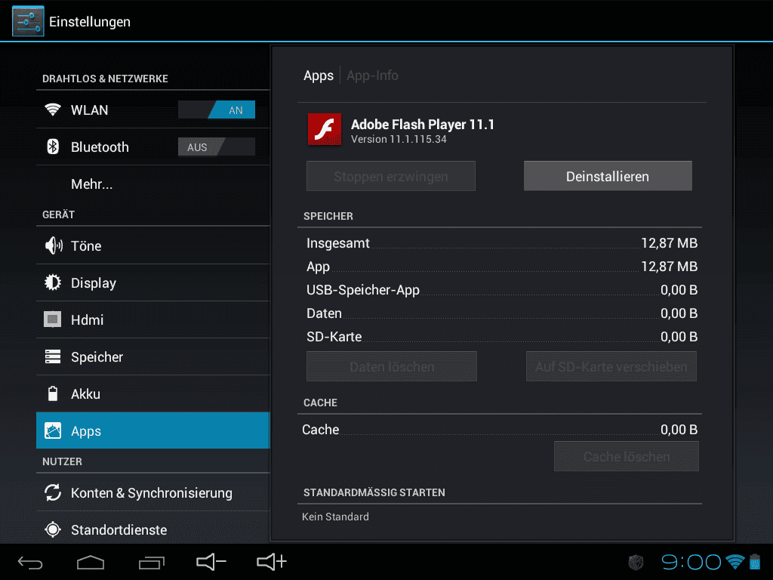Tap the Hdmi screen icon
773x580 pixels.
tap(53, 319)
